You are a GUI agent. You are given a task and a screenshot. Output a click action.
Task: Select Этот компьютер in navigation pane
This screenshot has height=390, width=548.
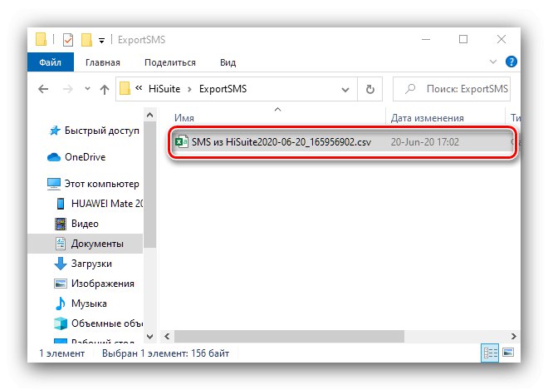coord(101,184)
